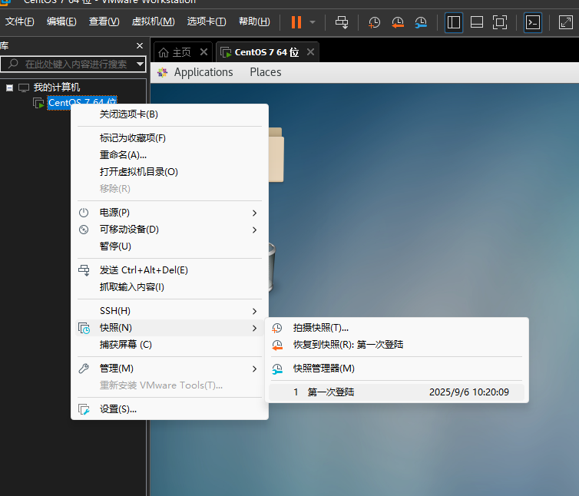
Task: Choose 暂停(U) from context menu
Action: click(170, 246)
